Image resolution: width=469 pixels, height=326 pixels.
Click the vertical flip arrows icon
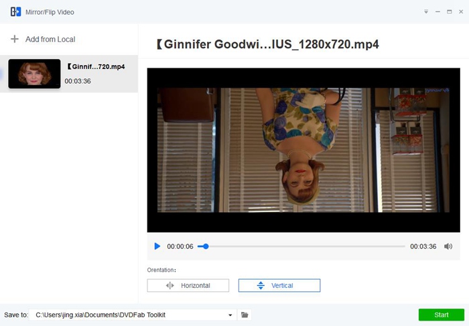tap(261, 285)
